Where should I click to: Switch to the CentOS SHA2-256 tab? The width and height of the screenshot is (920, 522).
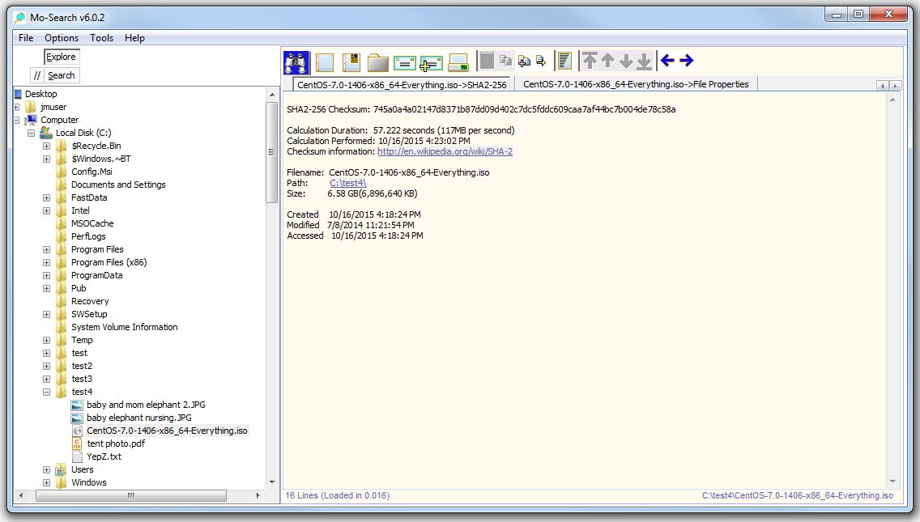pos(402,84)
